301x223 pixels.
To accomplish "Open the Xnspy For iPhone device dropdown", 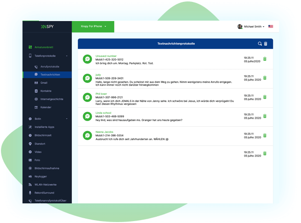I will 93,26.
